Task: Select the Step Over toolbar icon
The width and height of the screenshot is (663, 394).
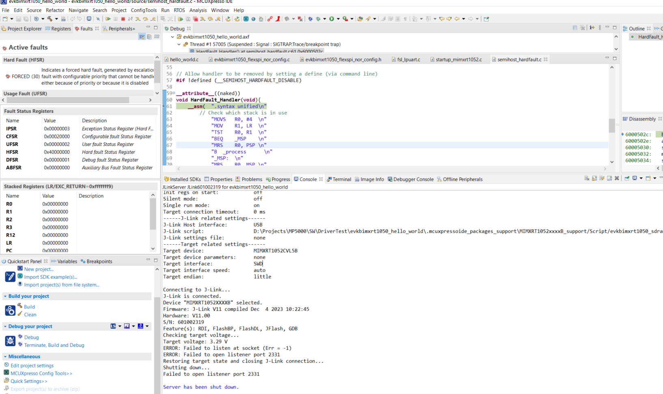Action: click(x=146, y=19)
